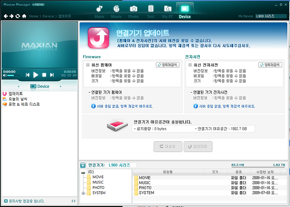Click the 재설치 button
Screen dimensions: 290x207
(x=168, y=147)
